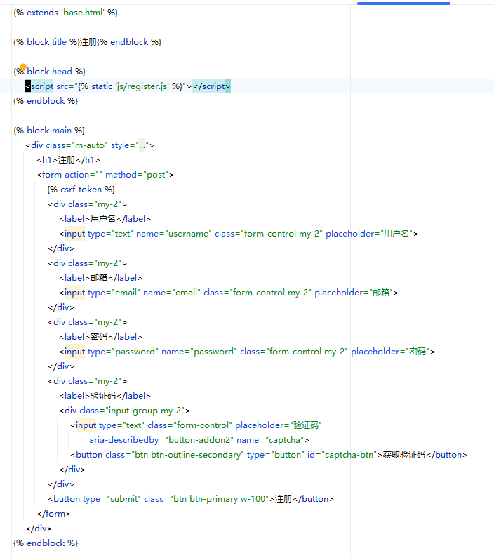Click placeholder="密码" attribute
Screen dimensions: 494x558
coord(391,352)
